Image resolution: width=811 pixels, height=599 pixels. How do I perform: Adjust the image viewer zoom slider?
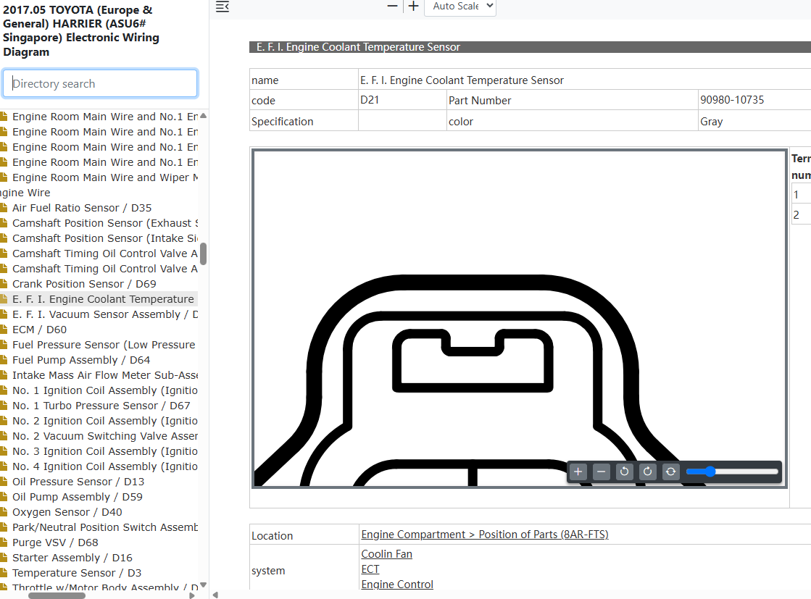tap(732, 472)
